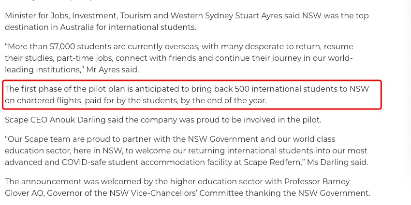
Task: Click the words leading institutions
Action: 44,70
